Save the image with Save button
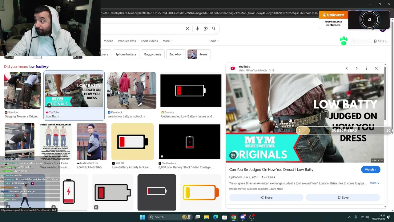The height and width of the screenshot is (222, 394). pyautogui.click(x=343, y=198)
